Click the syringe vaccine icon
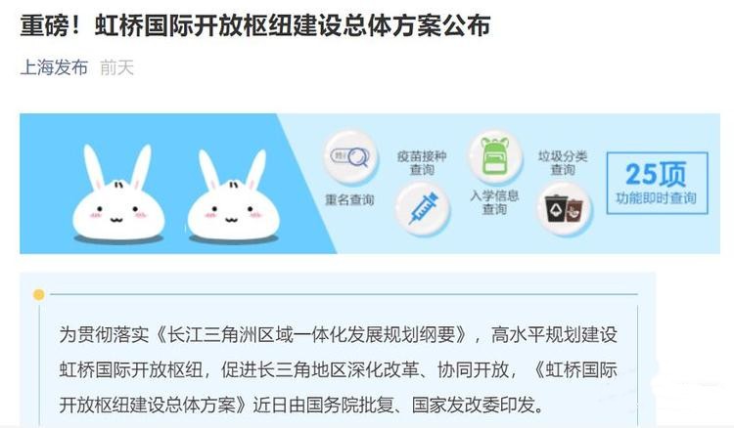Screen dimensions: 734x428 click(423, 208)
